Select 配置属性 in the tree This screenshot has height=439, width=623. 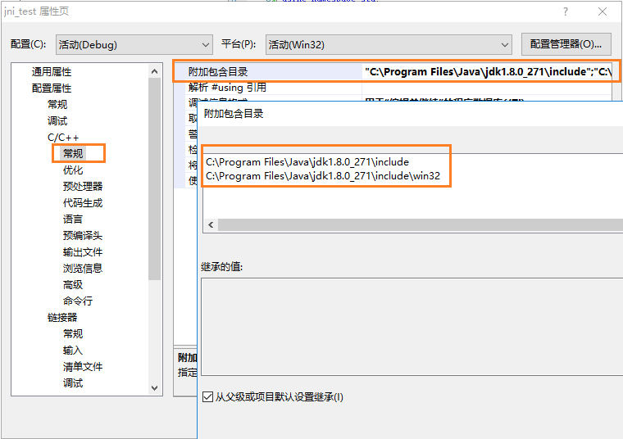pos(52,88)
